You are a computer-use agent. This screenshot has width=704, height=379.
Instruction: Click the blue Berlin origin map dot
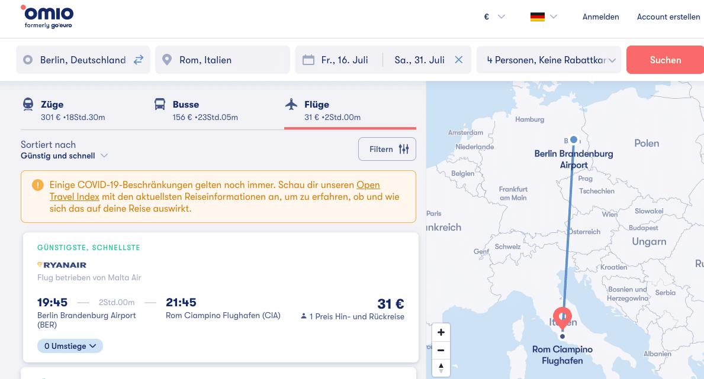(x=573, y=140)
